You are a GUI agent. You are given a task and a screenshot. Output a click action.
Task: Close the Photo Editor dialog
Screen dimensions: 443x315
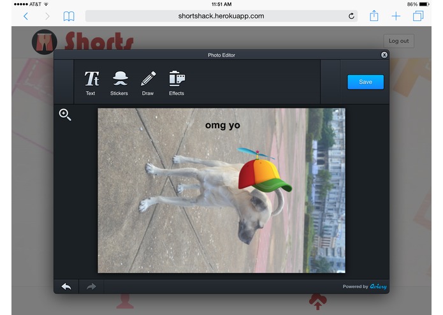384,55
